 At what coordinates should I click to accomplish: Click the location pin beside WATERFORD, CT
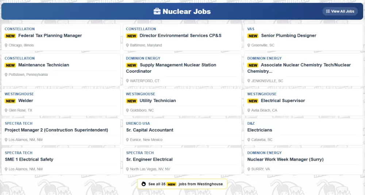[127, 81]
